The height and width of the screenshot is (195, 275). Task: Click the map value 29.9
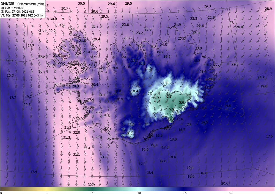pyautogui.click(x=52, y=31)
